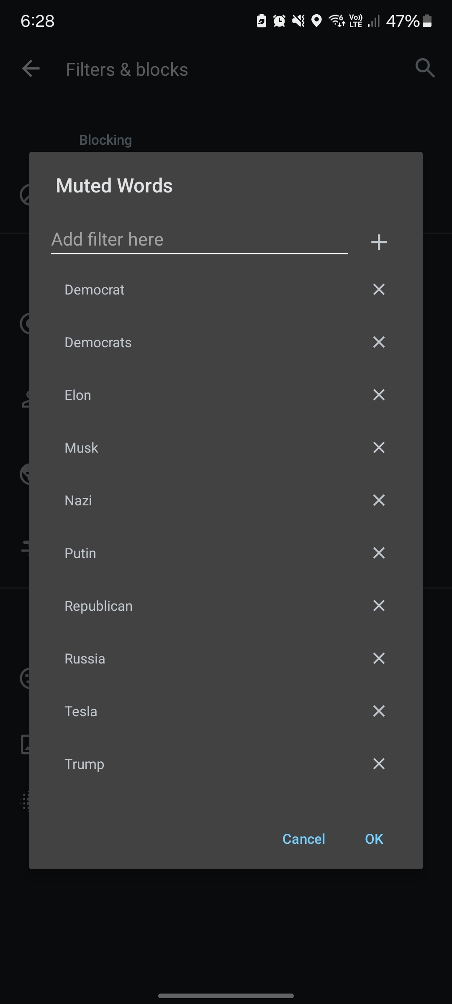The height and width of the screenshot is (1004, 452).
Task: Tap the alarm icon in status bar
Action: [x=279, y=20]
